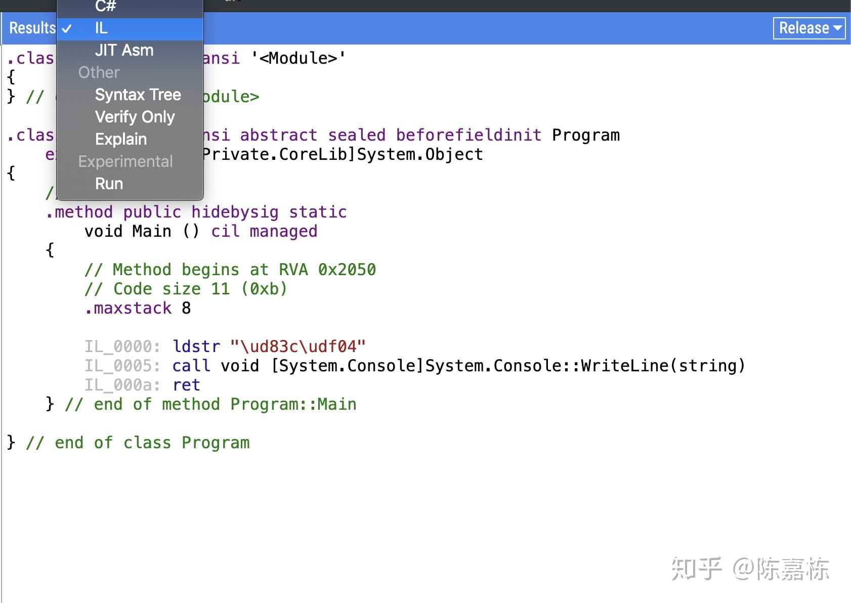This screenshot has width=851, height=603.
Task: Open the Release build configuration dropdown
Action: (x=808, y=28)
